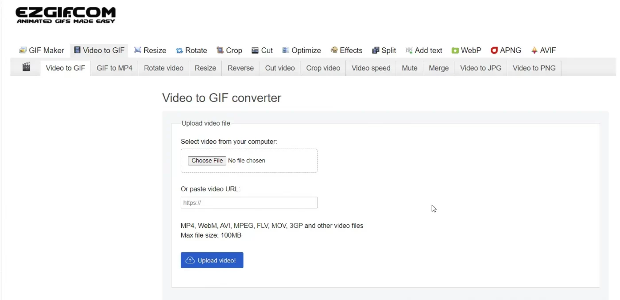The image size is (620, 300).
Task: Click the Crop icon in top menu
Action: pos(220,50)
